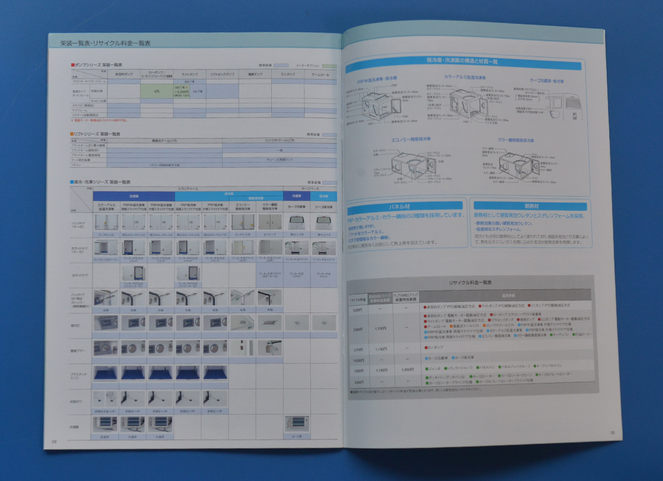Select the アームロール column header
Image resolution: width=663 pixels, height=481 pixels.
pos(321,74)
